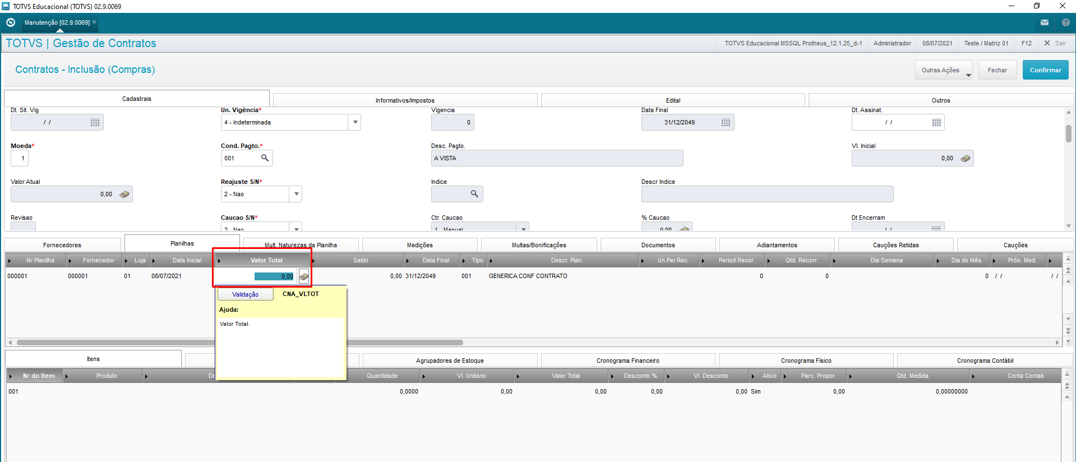Open Agrupadores de Estoque tab
This screenshot has height=462, width=1076.
click(450, 361)
